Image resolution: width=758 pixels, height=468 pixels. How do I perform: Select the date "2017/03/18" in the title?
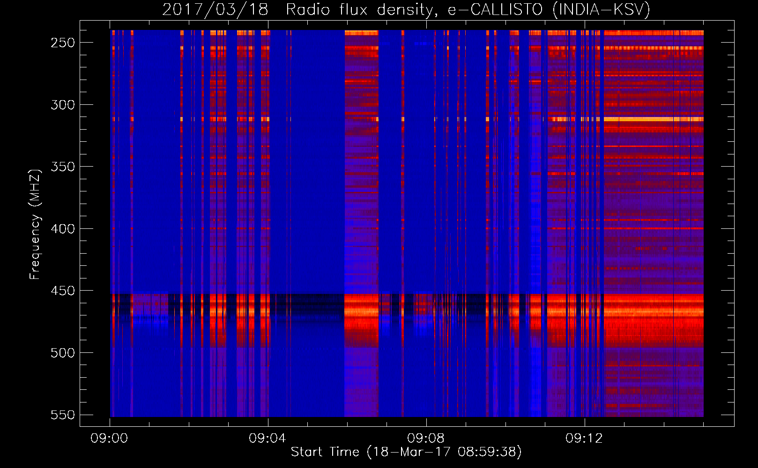tap(215, 9)
